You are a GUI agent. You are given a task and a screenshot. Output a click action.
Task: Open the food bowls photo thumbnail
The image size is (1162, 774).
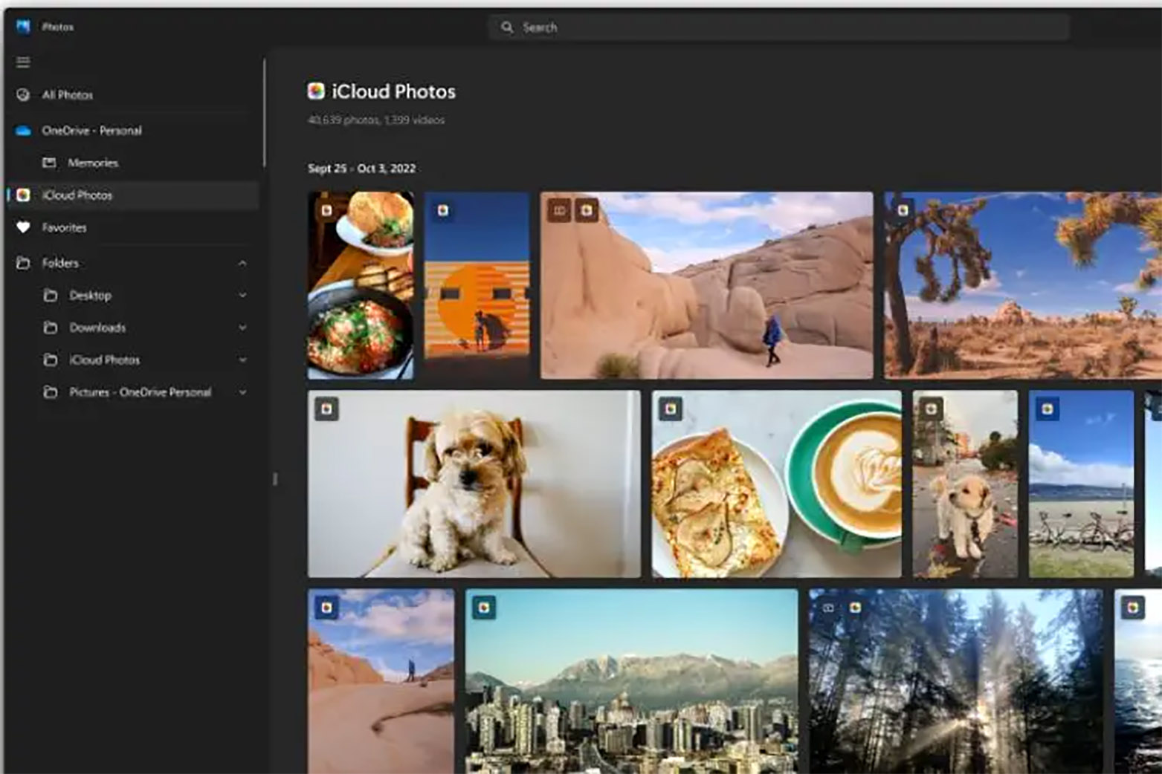[x=361, y=286]
